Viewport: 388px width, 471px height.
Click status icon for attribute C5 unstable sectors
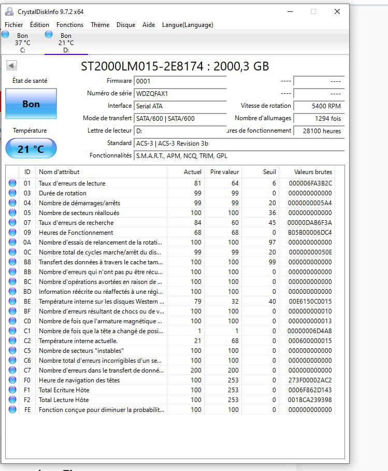(12, 351)
